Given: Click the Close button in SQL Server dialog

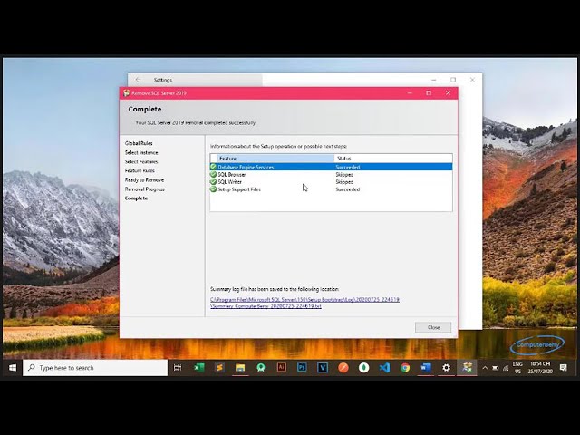Looking at the screenshot, I should [433, 327].
